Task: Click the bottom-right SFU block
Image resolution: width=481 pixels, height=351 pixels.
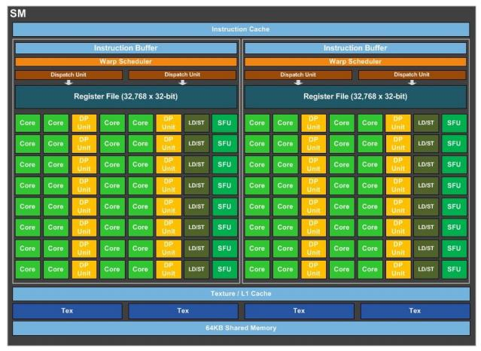Action: [454, 270]
